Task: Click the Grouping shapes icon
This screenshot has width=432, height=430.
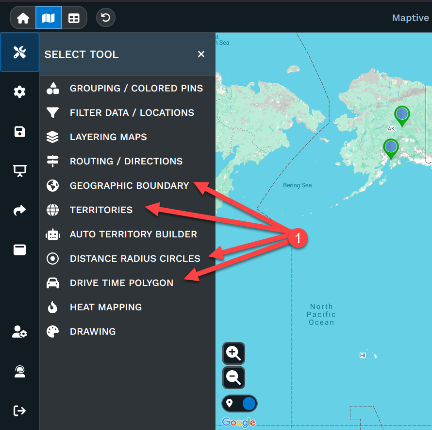Action: 52,89
